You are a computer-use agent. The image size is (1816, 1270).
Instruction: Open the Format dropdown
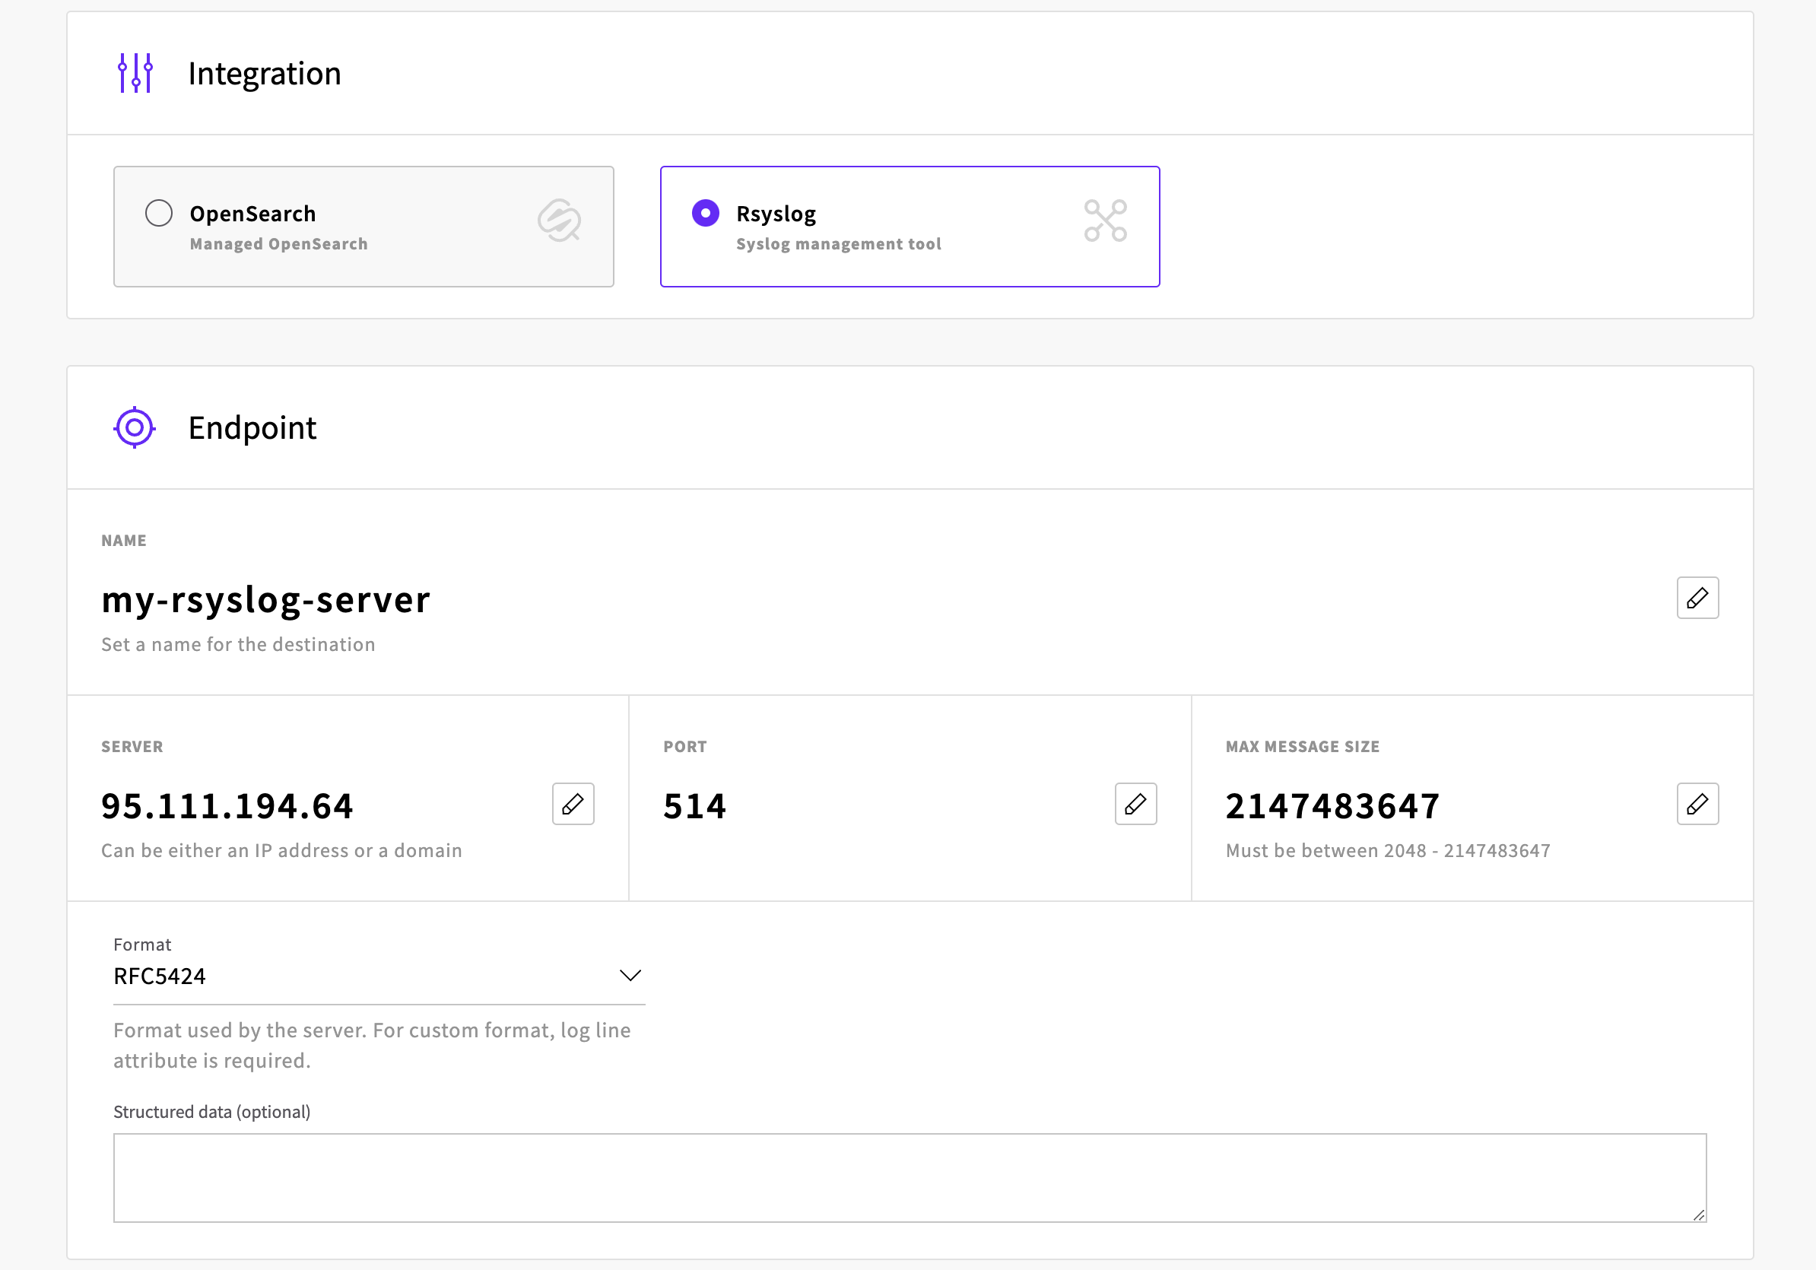pos(379,976)
